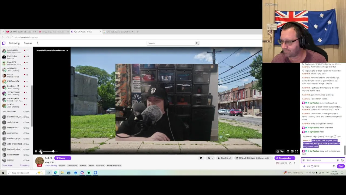Screen dimensions: 346x195
Task: Click Show Less in followed channels
Action: click(x=24, y=165)
